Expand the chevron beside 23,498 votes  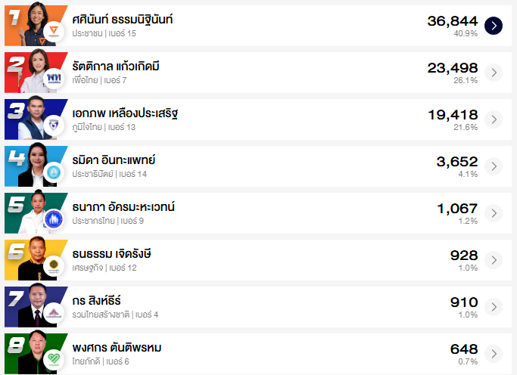[x=494, y=73]
